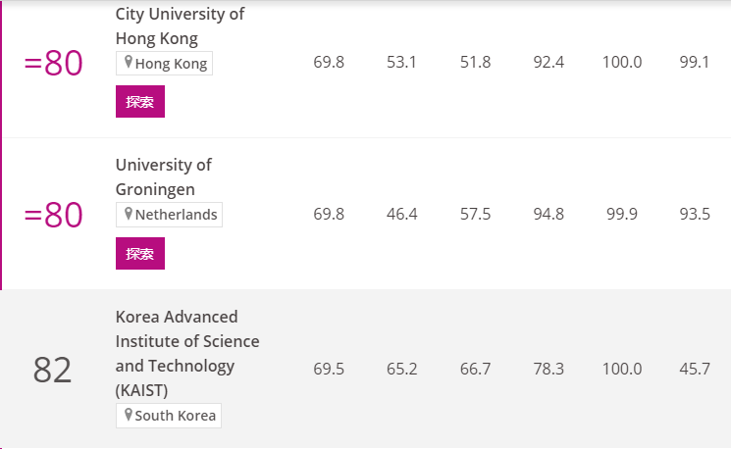The image size is (731, 449).
Task: Open the University of Groningen link
Action: click(163, 177)
